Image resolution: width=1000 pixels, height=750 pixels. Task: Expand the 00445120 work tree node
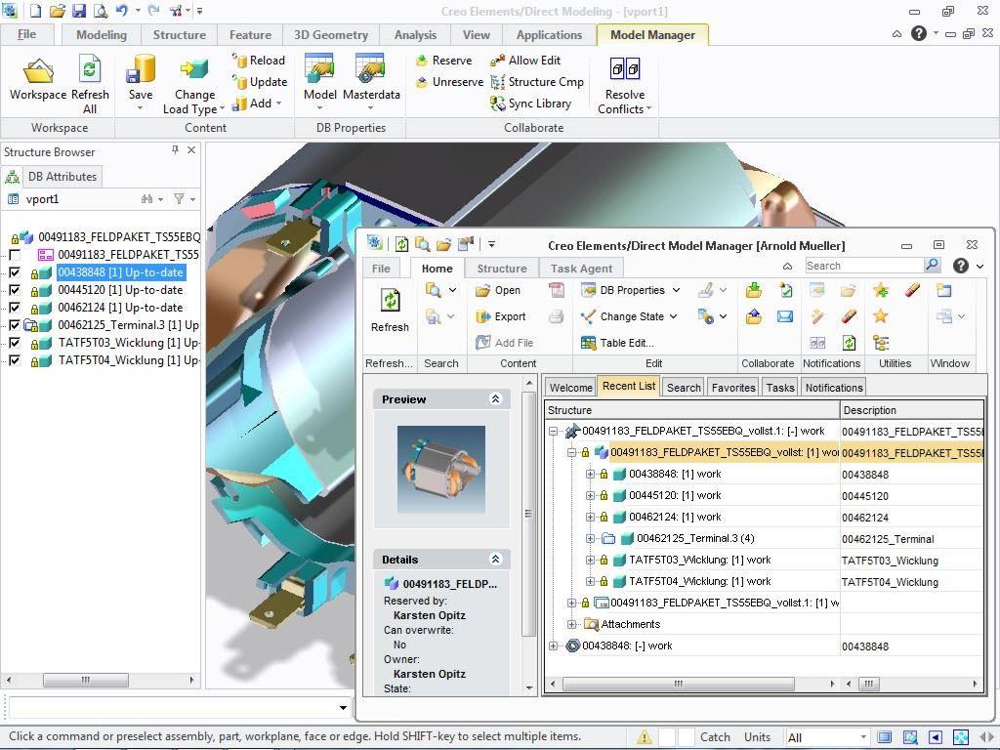pyautogui.click(x=591, y=496)
